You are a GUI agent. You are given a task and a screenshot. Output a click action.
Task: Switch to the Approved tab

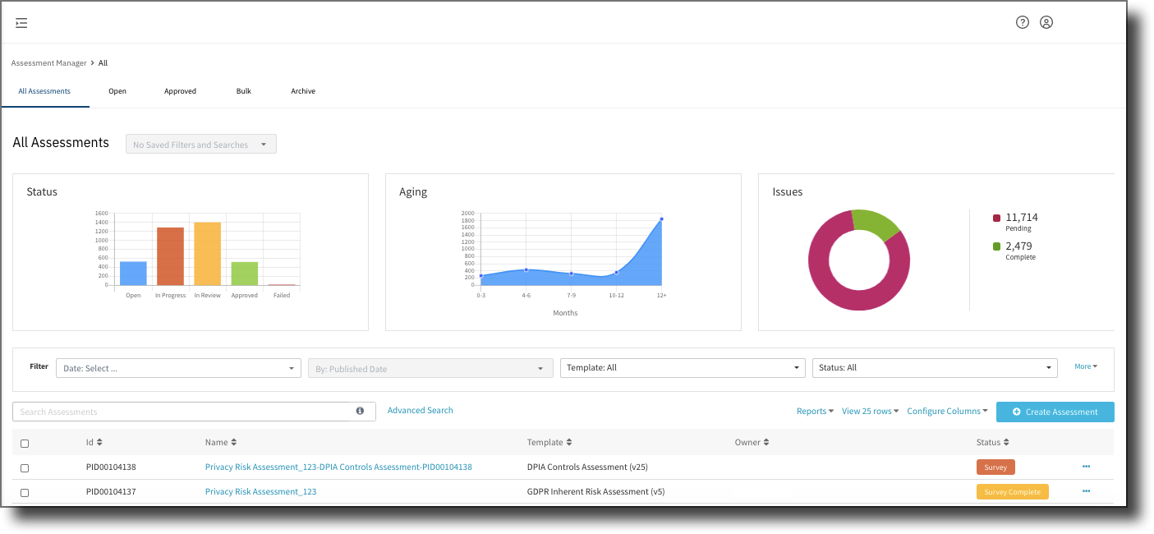pyautogui.click(x=180, y=91)
